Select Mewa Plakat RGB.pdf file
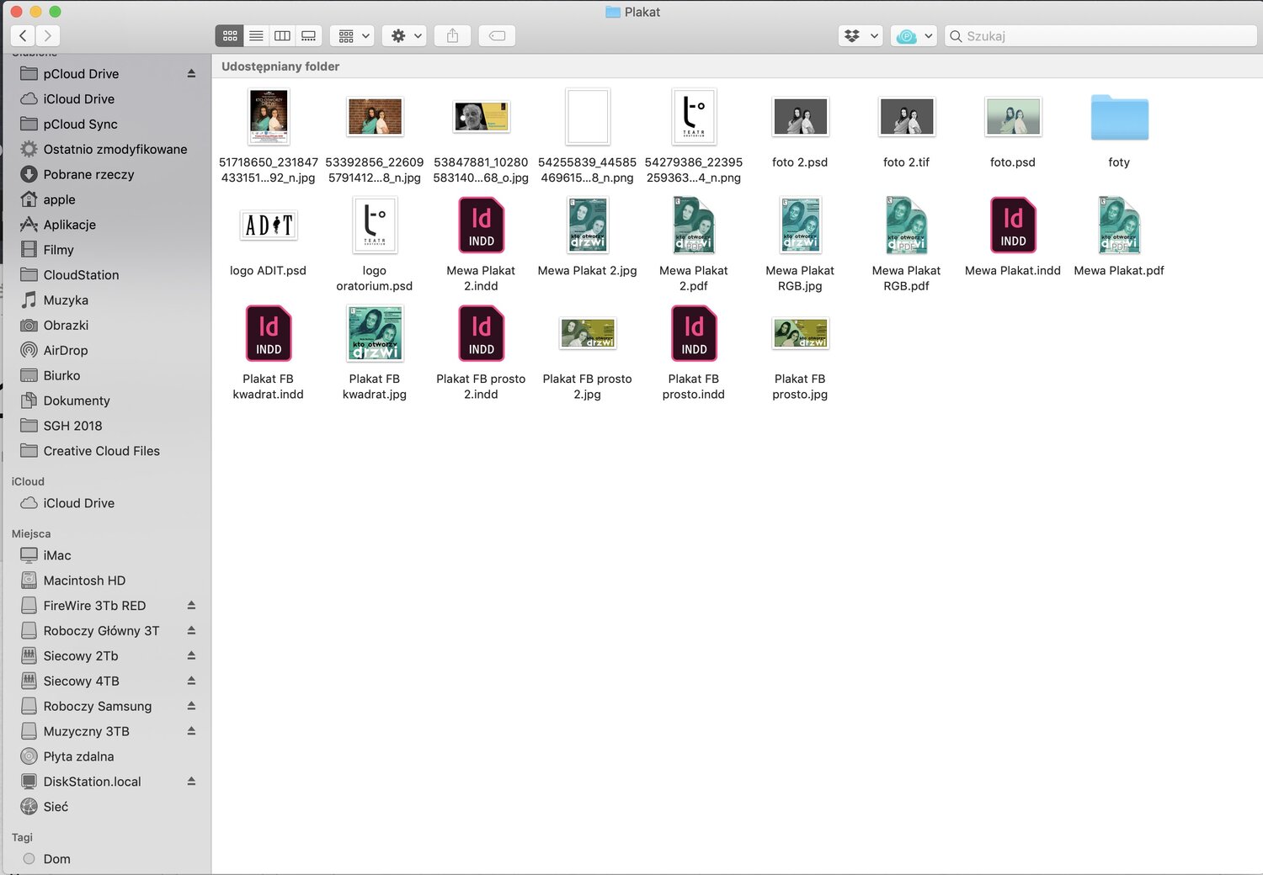Image resolution: width=1263 pixels, height=875 pixels. 907,225
